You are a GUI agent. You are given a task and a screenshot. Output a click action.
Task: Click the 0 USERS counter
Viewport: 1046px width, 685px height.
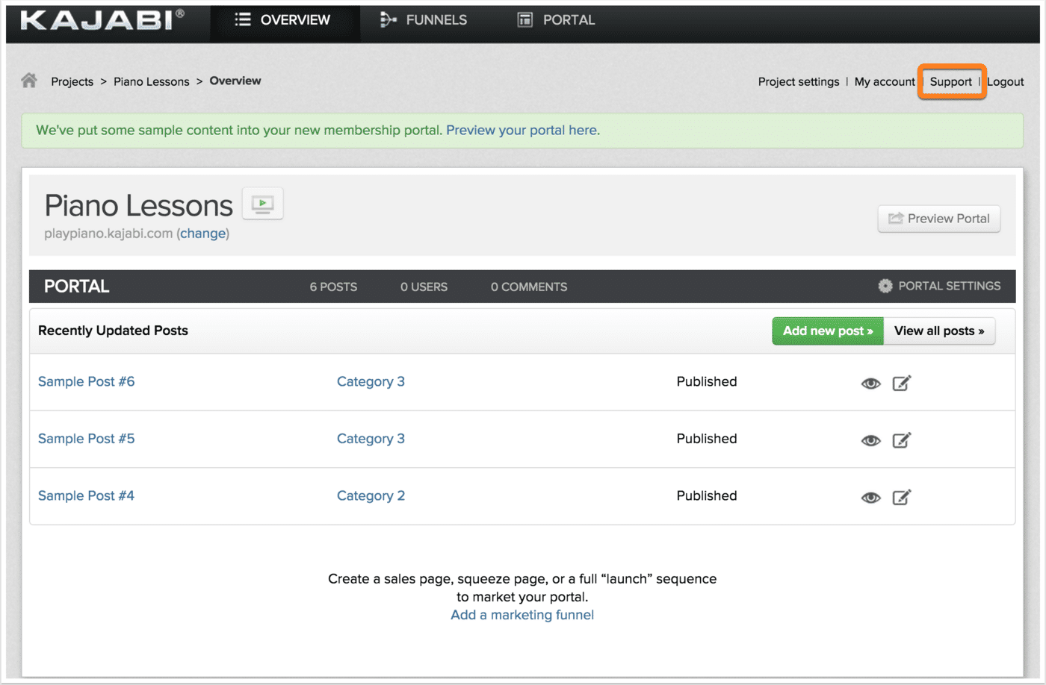click(x=424, y=287)
